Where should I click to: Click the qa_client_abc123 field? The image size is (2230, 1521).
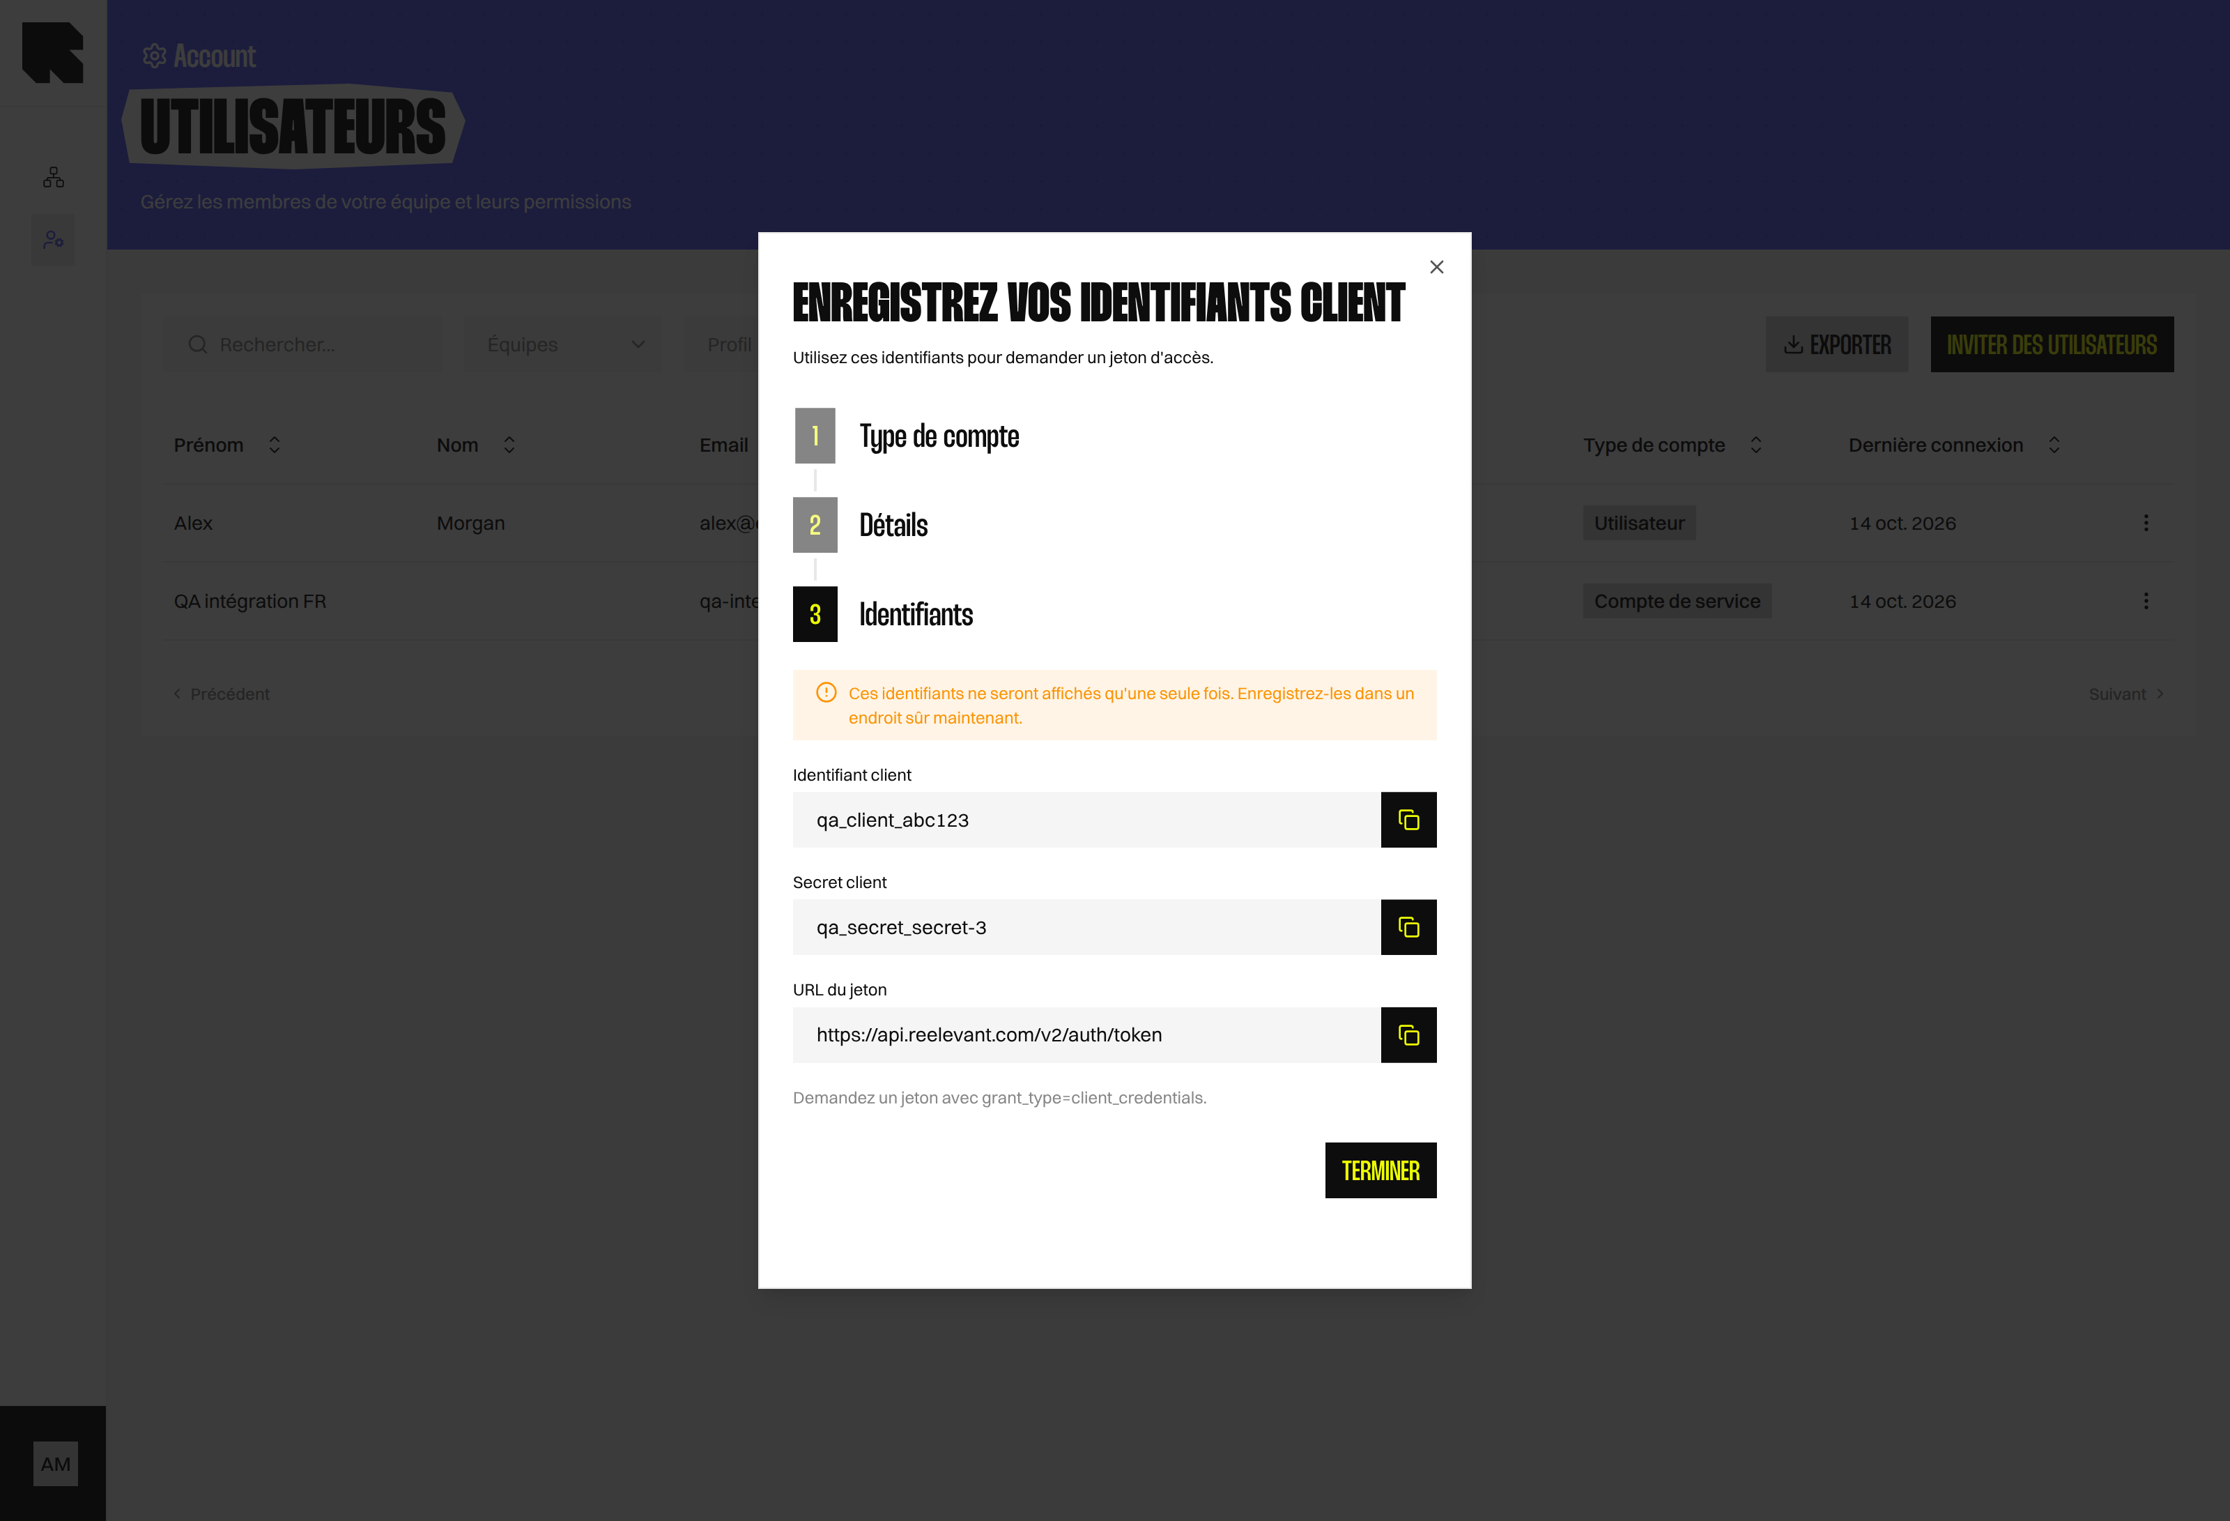click(1086, 820)
